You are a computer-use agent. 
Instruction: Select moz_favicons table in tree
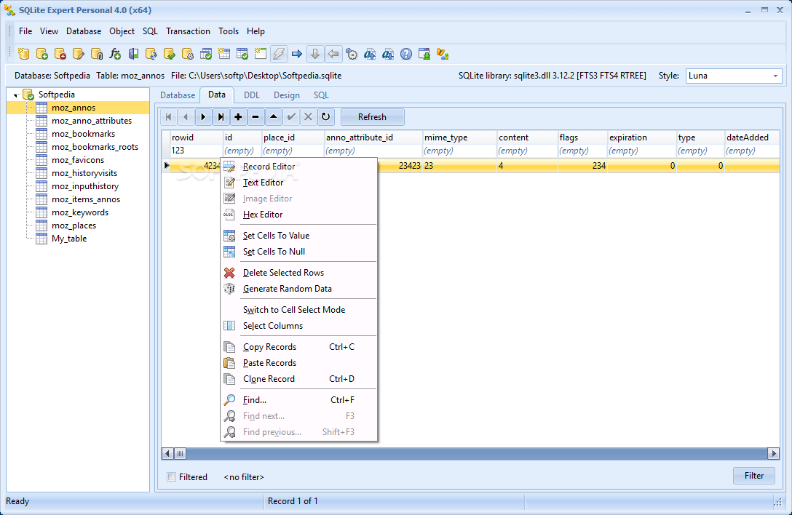(78, 160)
